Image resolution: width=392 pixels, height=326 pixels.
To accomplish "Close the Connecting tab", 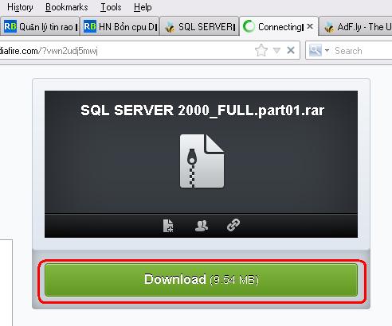I will 310,26.
